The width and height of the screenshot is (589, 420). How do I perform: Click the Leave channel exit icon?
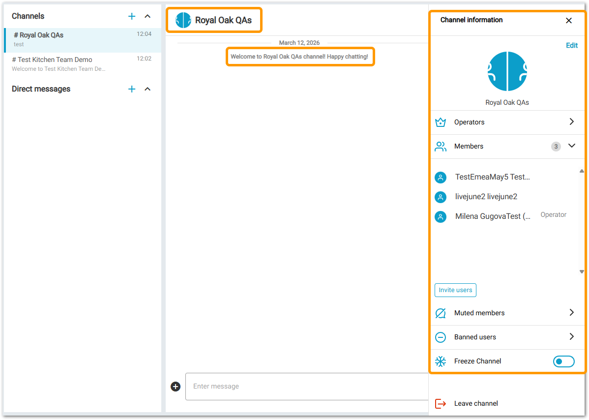point(441,403)
